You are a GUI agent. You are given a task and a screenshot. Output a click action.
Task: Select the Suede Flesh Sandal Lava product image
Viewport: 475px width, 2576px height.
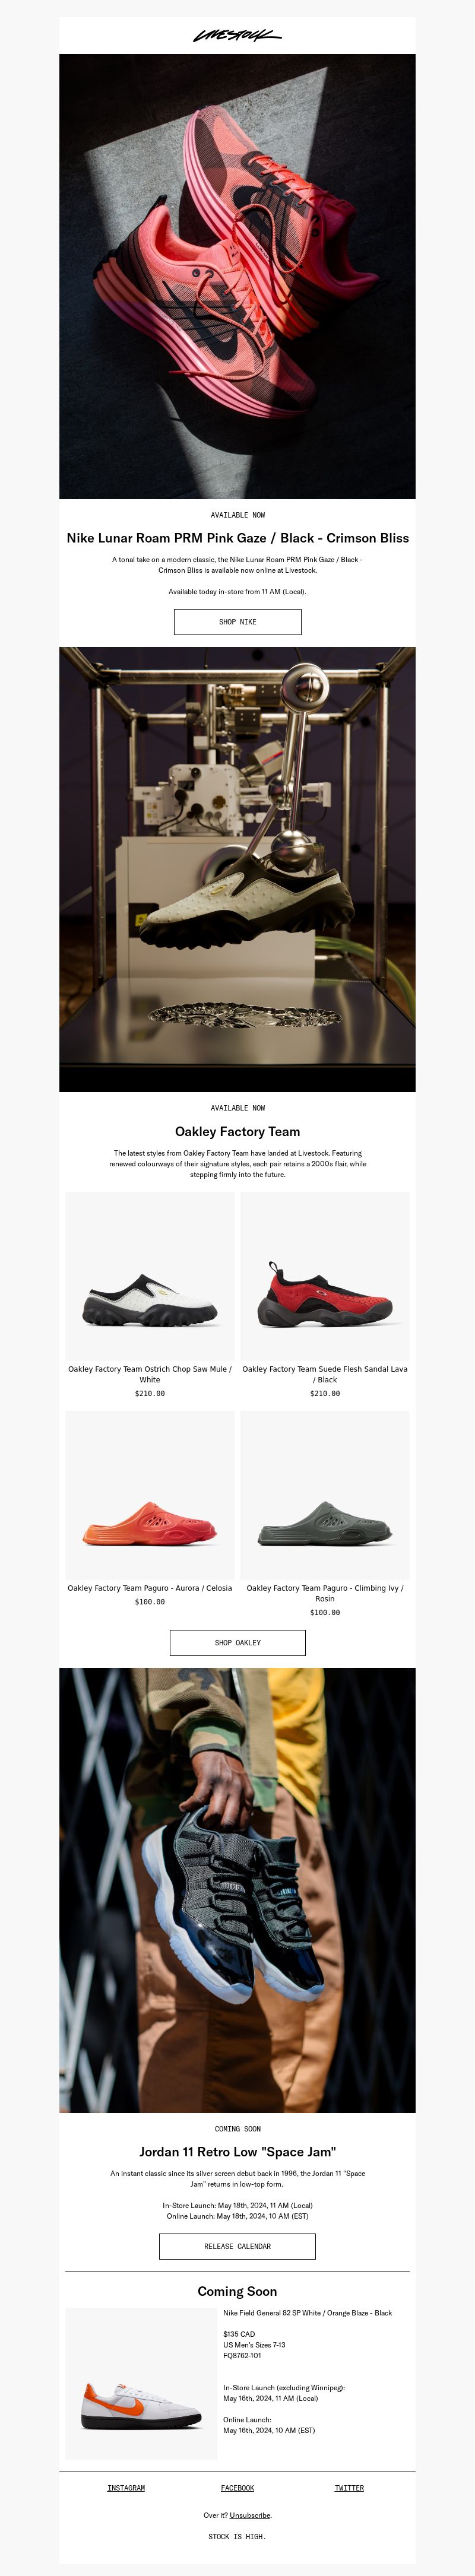pos(325,1276)
